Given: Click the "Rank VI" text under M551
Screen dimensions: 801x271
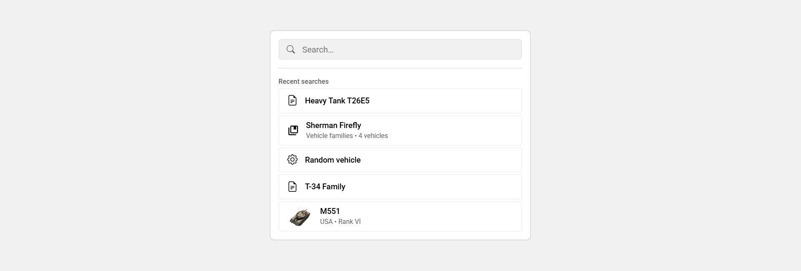Looking at the screenshot, I should click(349, 222).
